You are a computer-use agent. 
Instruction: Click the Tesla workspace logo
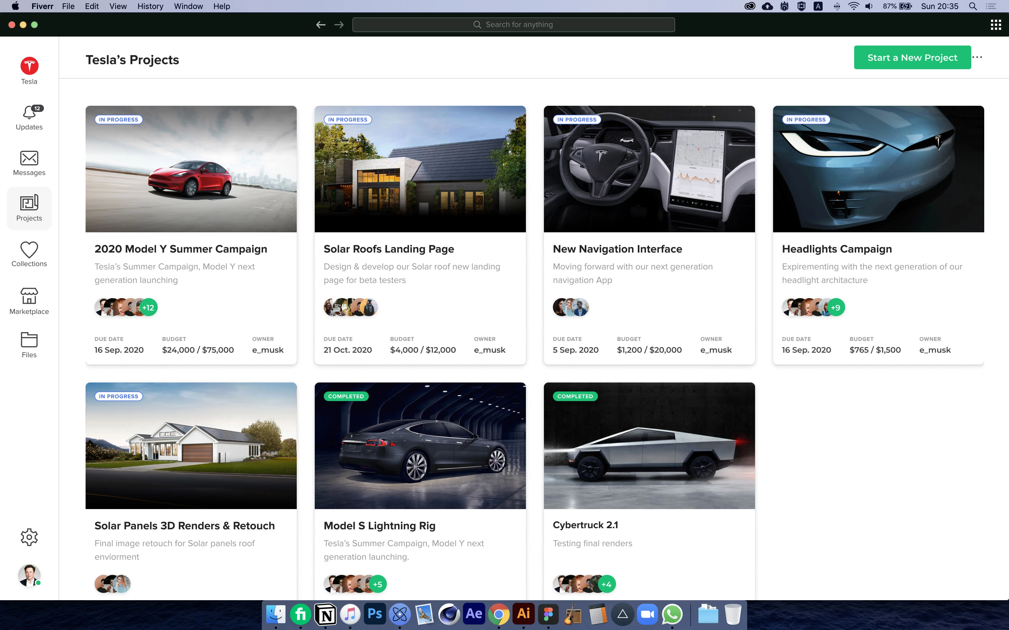tap(29, 66)
